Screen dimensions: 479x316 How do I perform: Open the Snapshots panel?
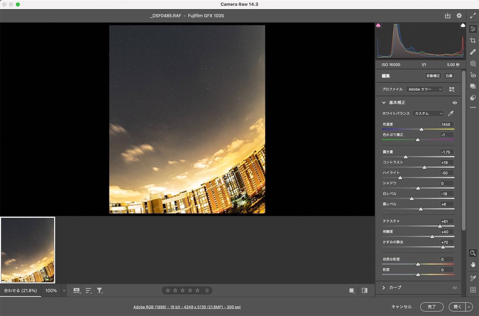click(473, 86)
